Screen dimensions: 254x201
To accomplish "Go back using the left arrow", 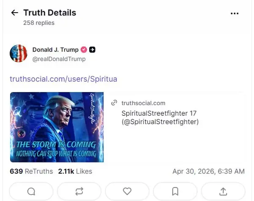I will coord(14,13).
